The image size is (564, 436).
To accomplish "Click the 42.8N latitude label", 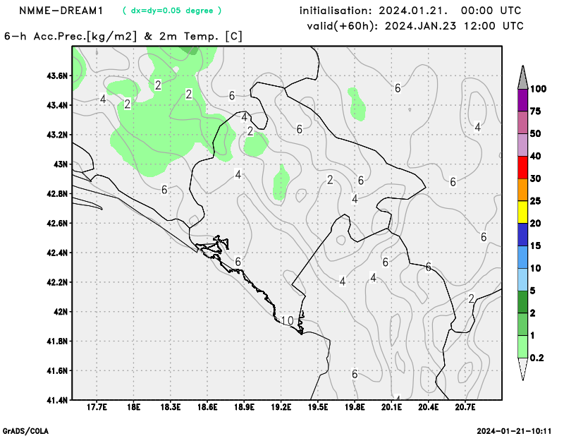I will pyautogui.click(x=57, y=194).
